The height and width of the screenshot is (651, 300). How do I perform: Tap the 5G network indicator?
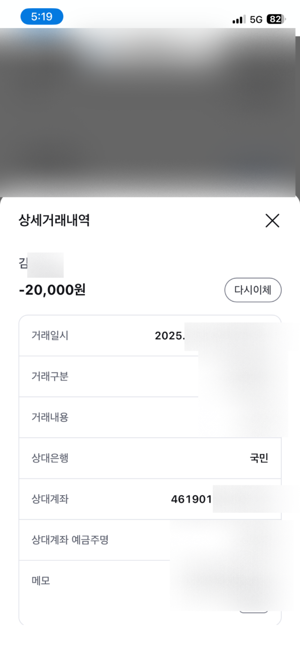click(256, 20)
